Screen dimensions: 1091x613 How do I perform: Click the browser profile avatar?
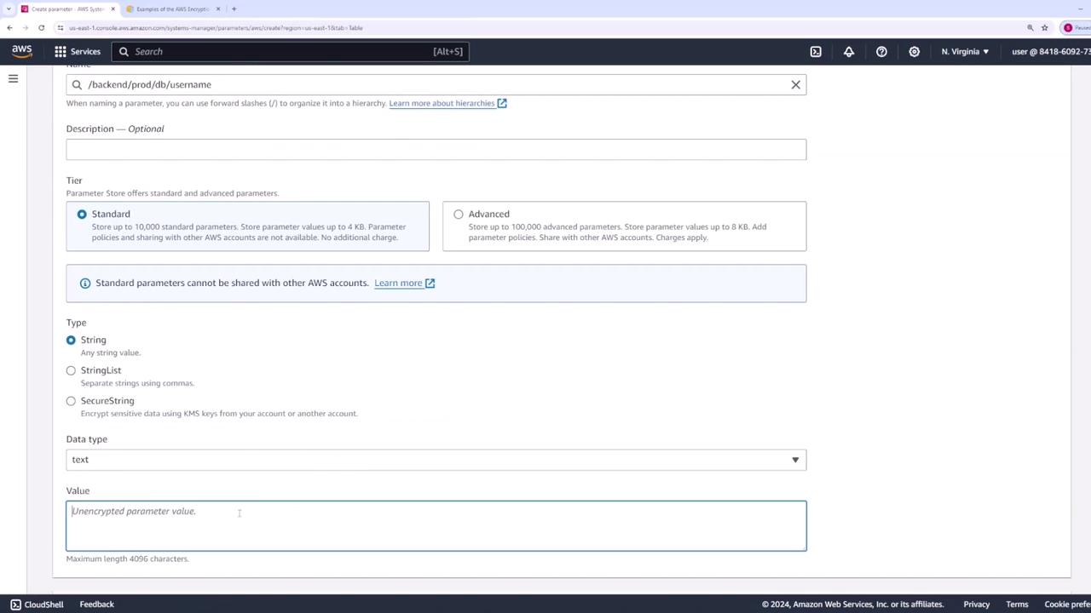point(1068,27)
